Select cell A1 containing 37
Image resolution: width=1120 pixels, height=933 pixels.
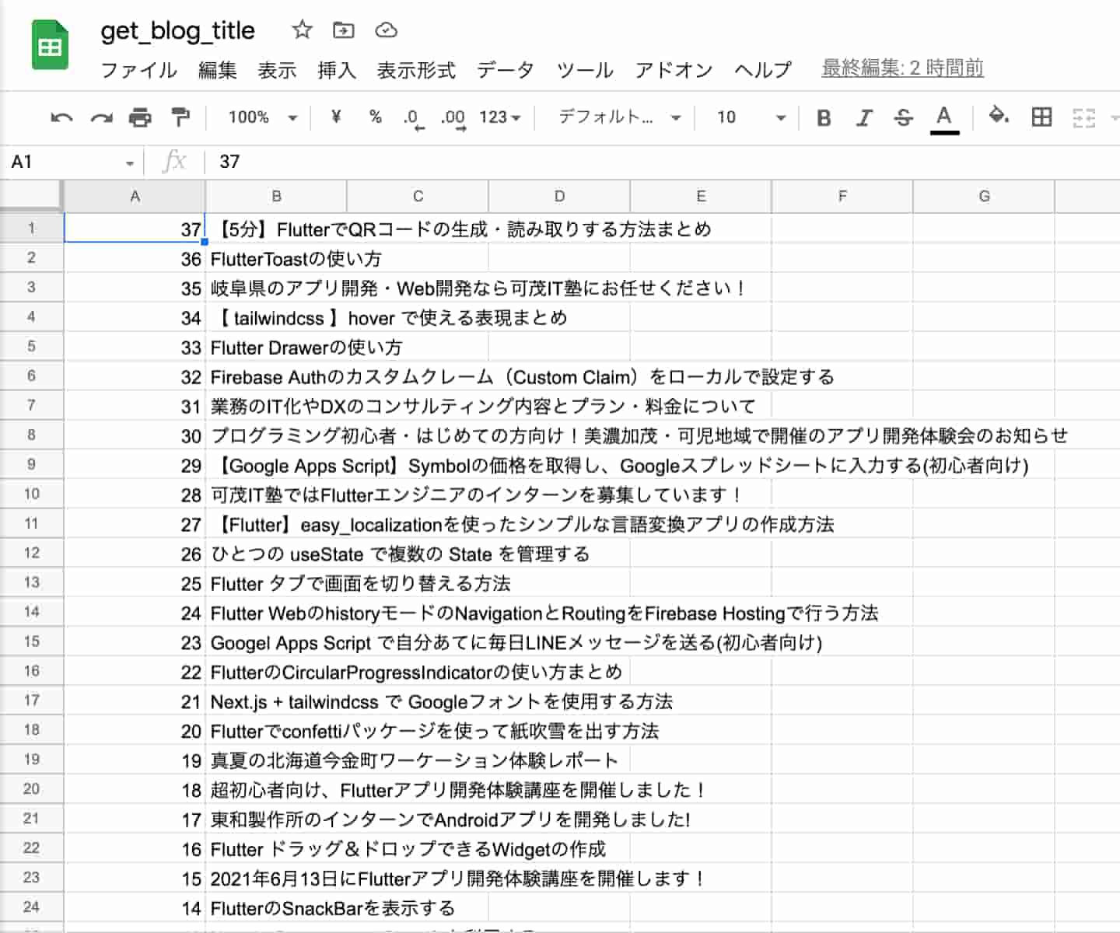[x=135, y=229]
